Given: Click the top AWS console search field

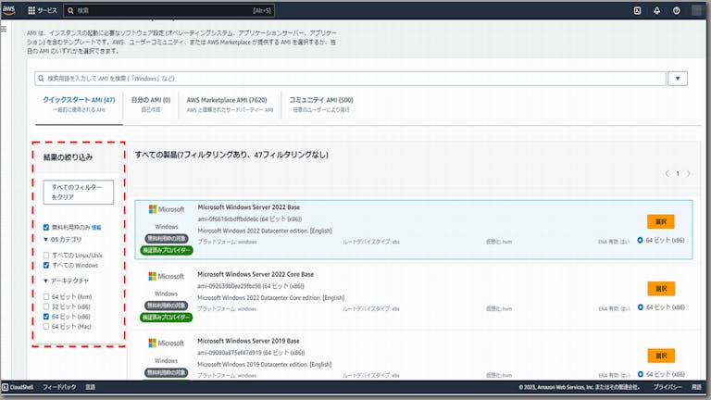Looking at the screenshot, I should (168, 10).
